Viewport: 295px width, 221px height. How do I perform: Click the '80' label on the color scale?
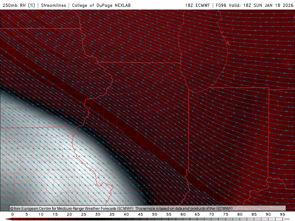tap(240, 214)
